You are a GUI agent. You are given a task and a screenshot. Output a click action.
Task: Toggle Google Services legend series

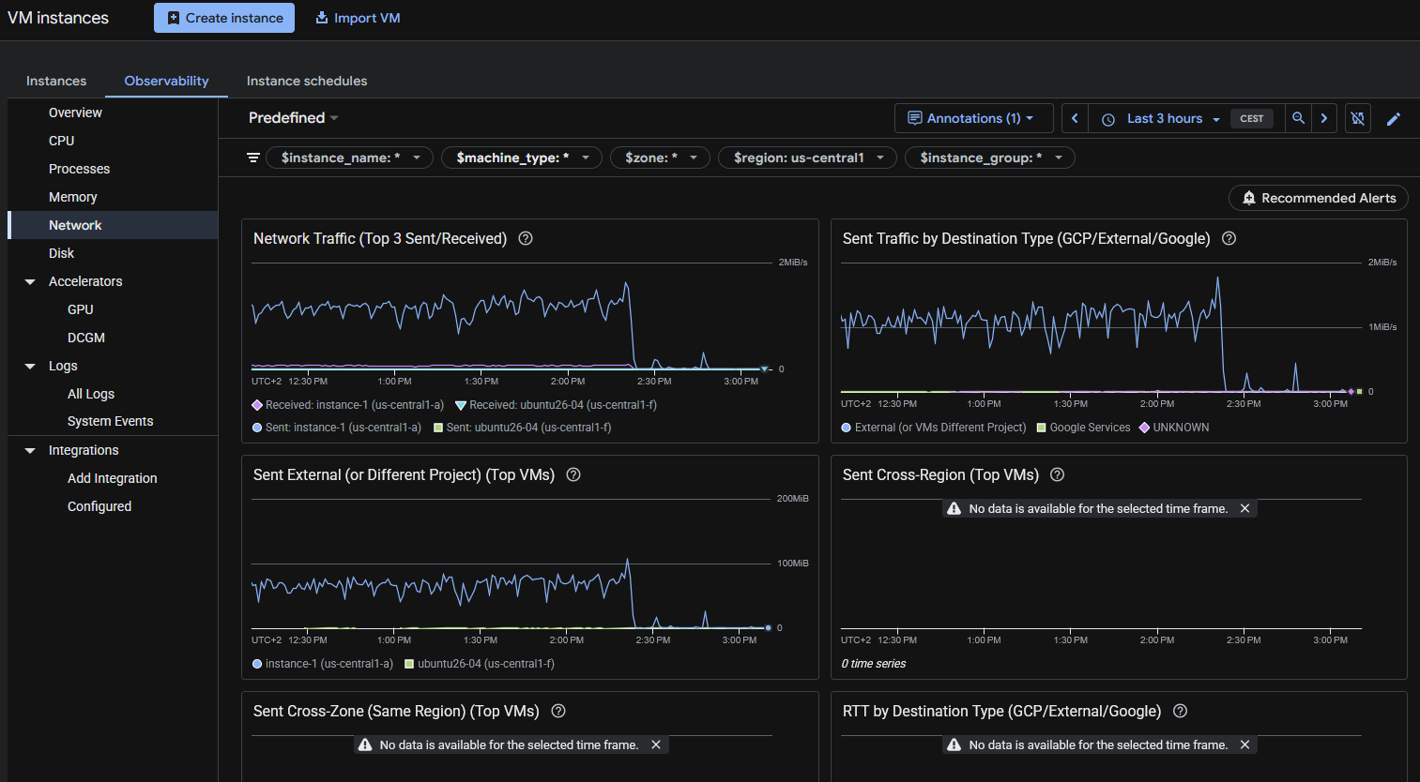tap(1083, 428)
